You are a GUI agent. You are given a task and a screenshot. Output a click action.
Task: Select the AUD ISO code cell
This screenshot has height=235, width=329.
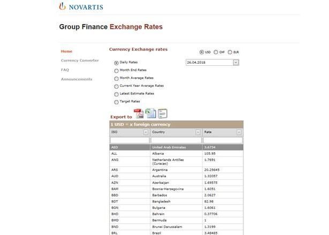(129, 176)
